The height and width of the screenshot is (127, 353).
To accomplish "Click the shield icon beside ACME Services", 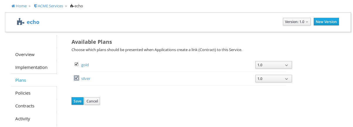I will coord(35,6).
